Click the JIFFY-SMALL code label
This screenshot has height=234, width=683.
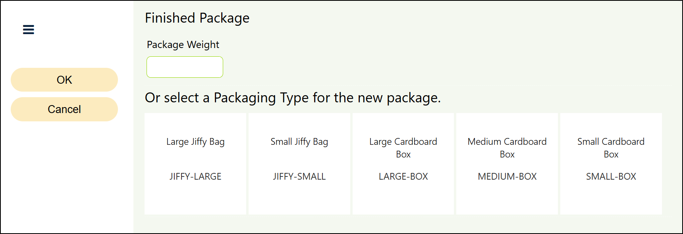point(299,176)
